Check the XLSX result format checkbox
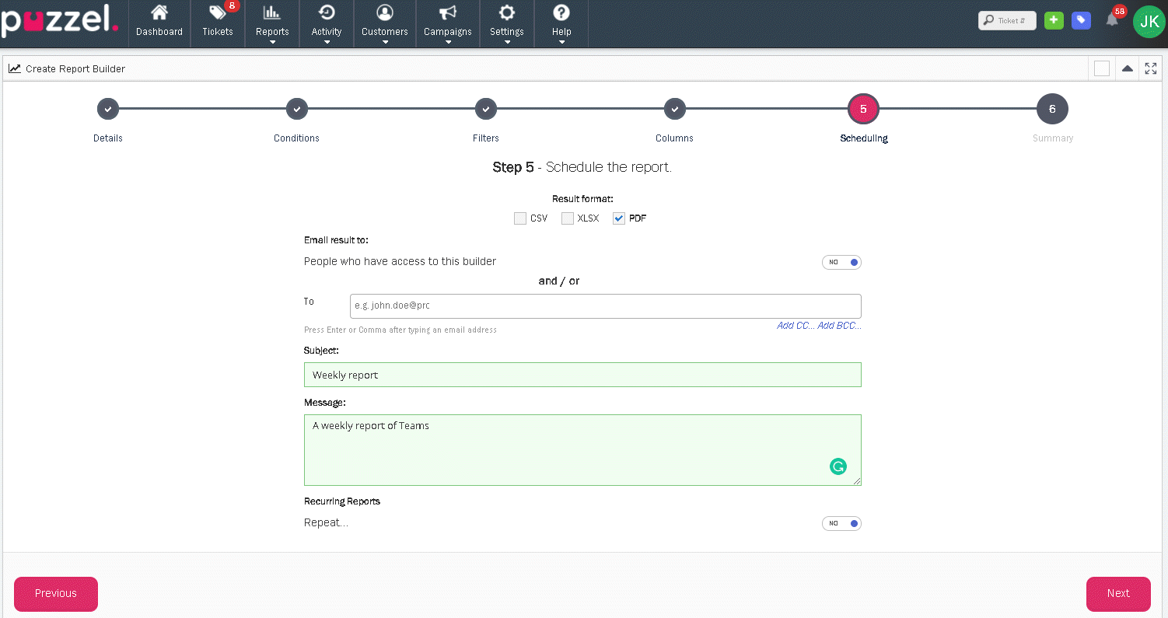Screen dimensions: 1168x618 568,218
